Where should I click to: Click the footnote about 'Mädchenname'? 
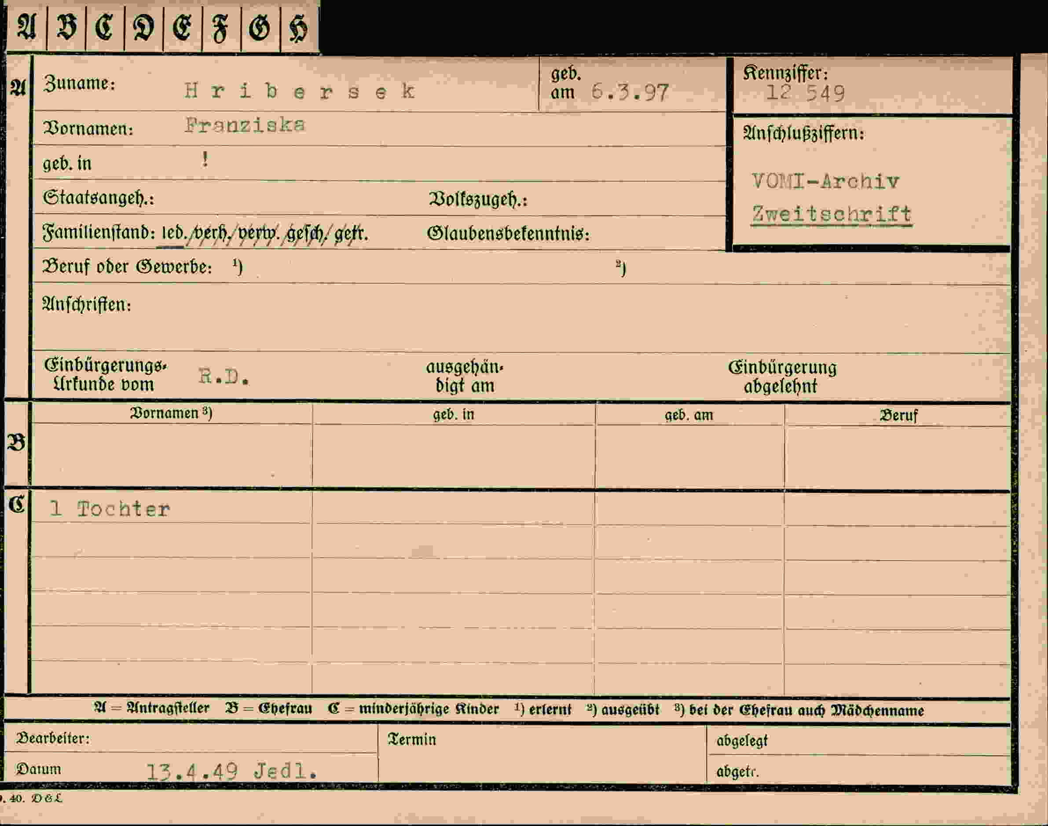(799, 710)
